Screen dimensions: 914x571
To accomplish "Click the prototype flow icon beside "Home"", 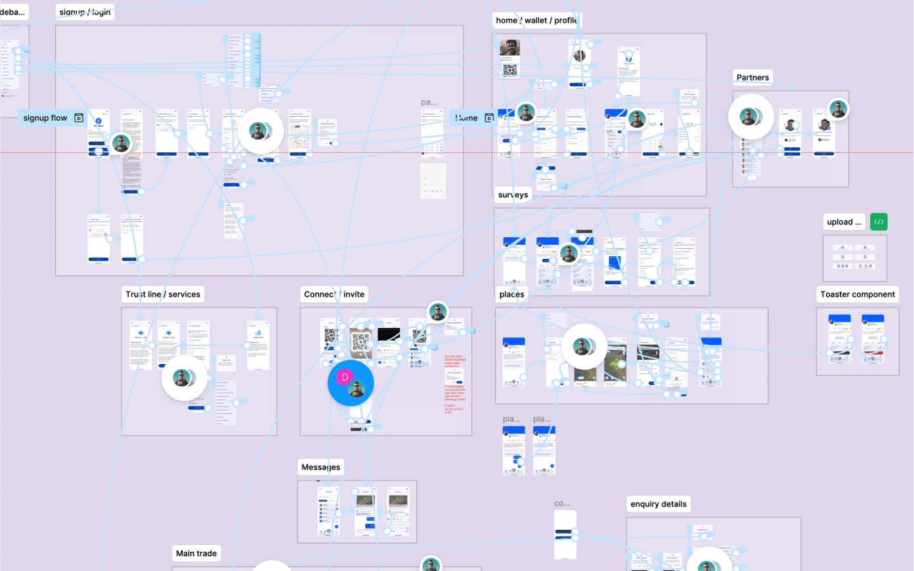I will [489, 118].
